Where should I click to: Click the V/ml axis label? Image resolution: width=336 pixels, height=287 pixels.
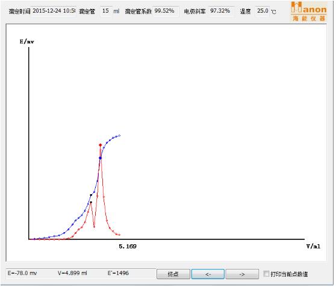(313, 246)
